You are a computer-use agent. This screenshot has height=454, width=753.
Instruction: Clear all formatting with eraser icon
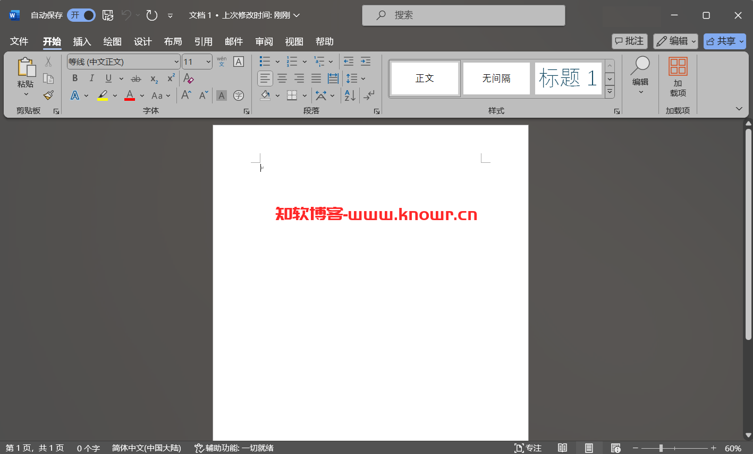pos(188,78)
